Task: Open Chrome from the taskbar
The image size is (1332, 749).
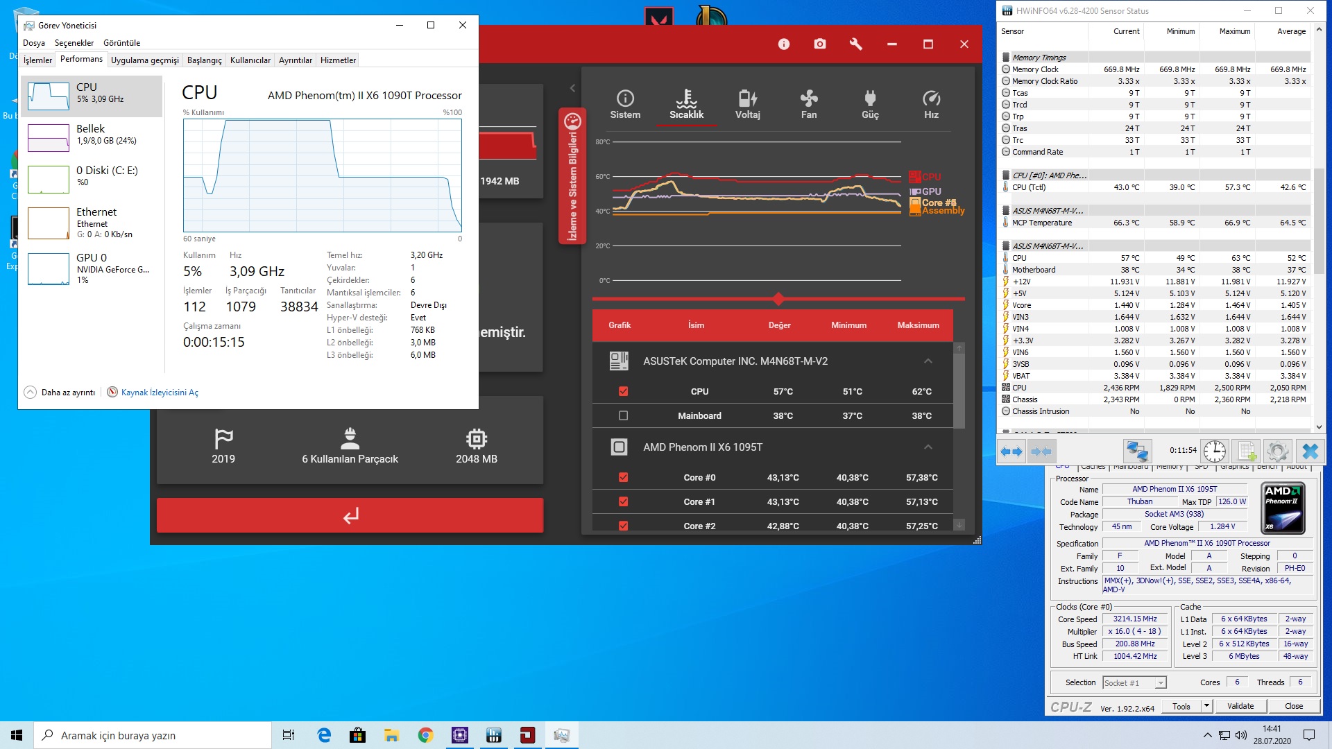Action: coord(426,735)
